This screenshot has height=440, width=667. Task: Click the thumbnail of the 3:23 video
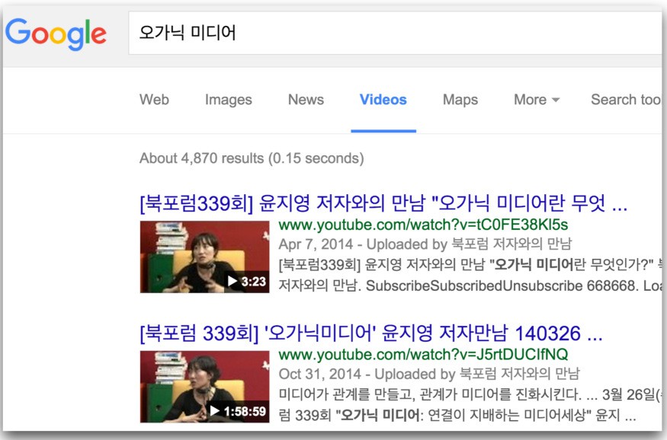pos(204,257)
